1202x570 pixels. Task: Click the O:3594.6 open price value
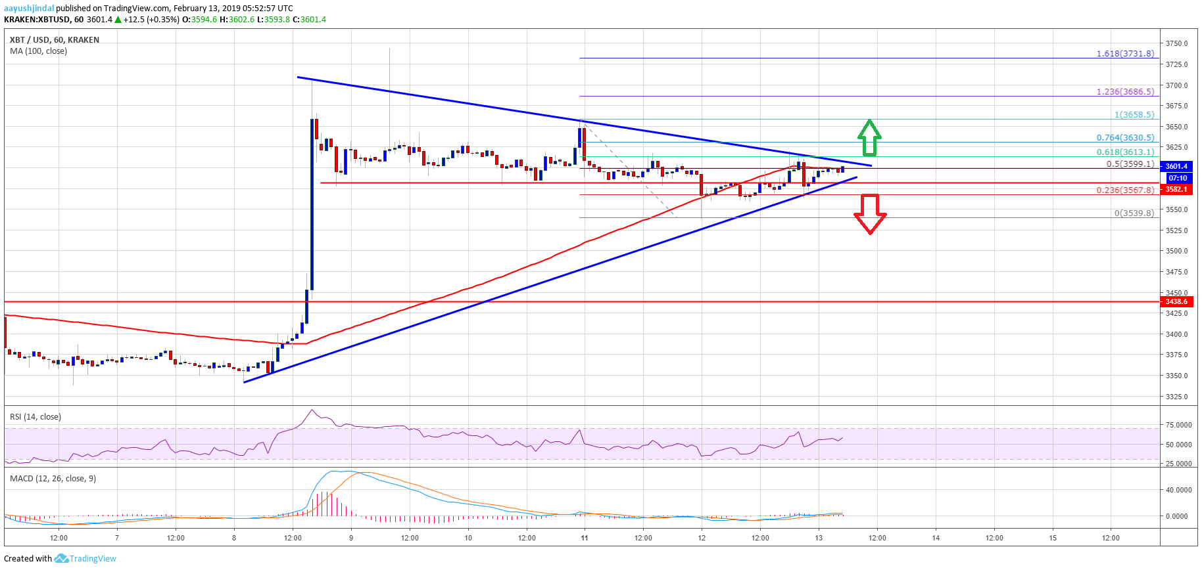[x=199, y=20]
